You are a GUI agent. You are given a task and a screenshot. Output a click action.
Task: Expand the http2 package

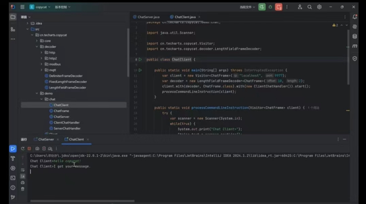point(42,58)
